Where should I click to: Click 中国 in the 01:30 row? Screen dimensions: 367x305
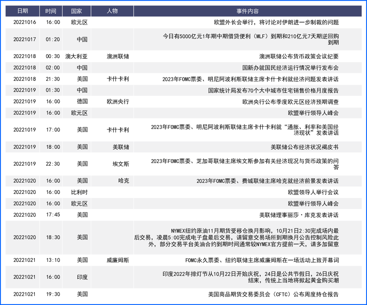point(82,90)
